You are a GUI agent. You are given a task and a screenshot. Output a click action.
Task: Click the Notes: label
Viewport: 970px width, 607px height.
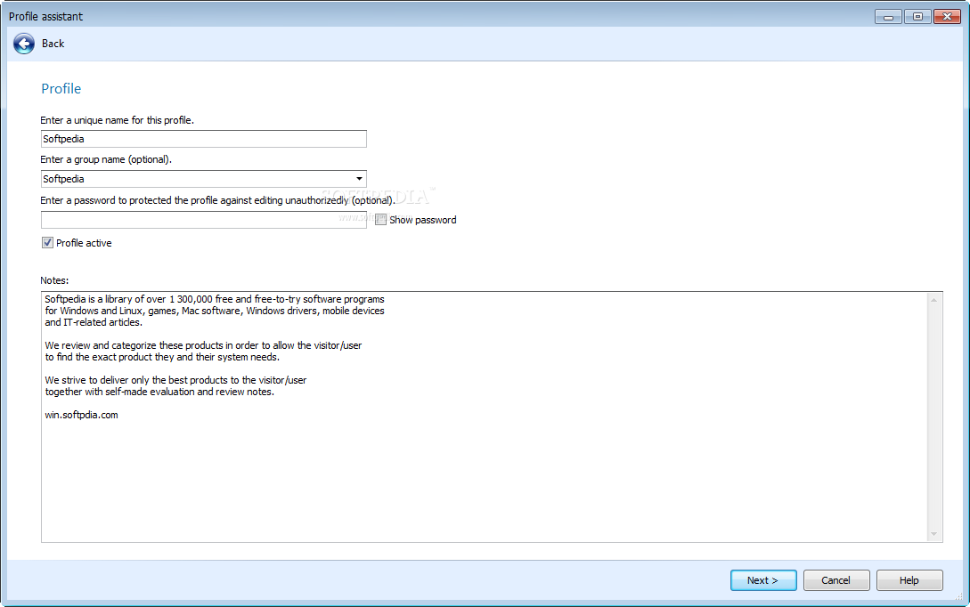(x=54, y=280)
